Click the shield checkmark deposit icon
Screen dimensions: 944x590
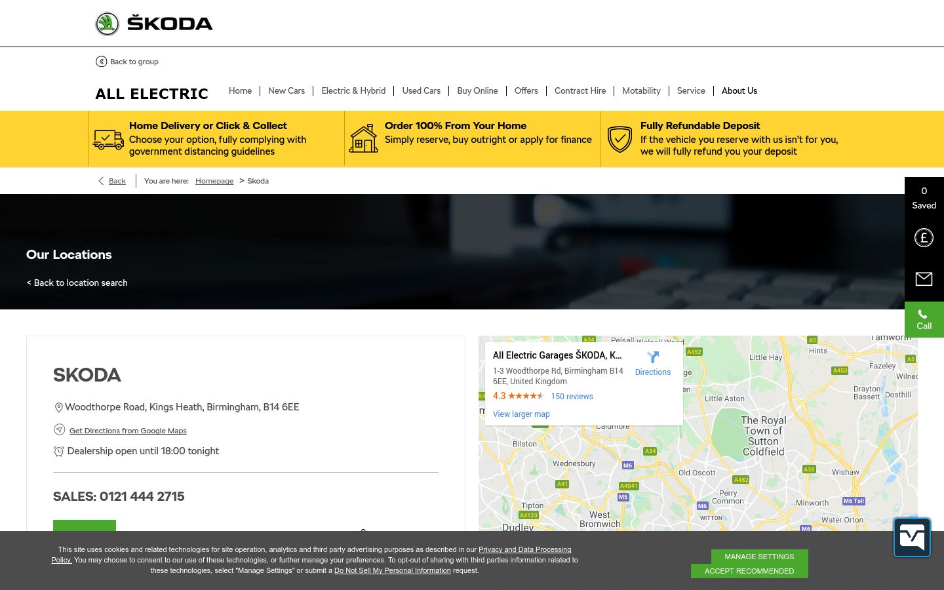(619, 139)
